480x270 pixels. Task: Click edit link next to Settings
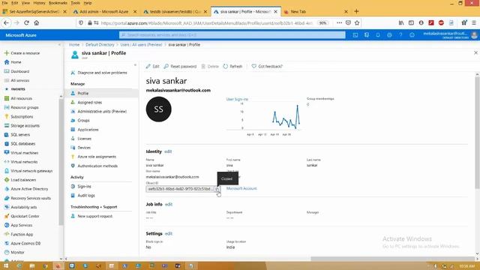pyautogui.click(x=169, y=233)
